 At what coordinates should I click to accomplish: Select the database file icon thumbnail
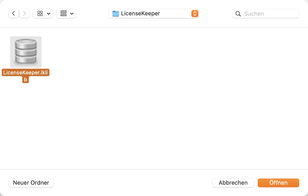26,52
